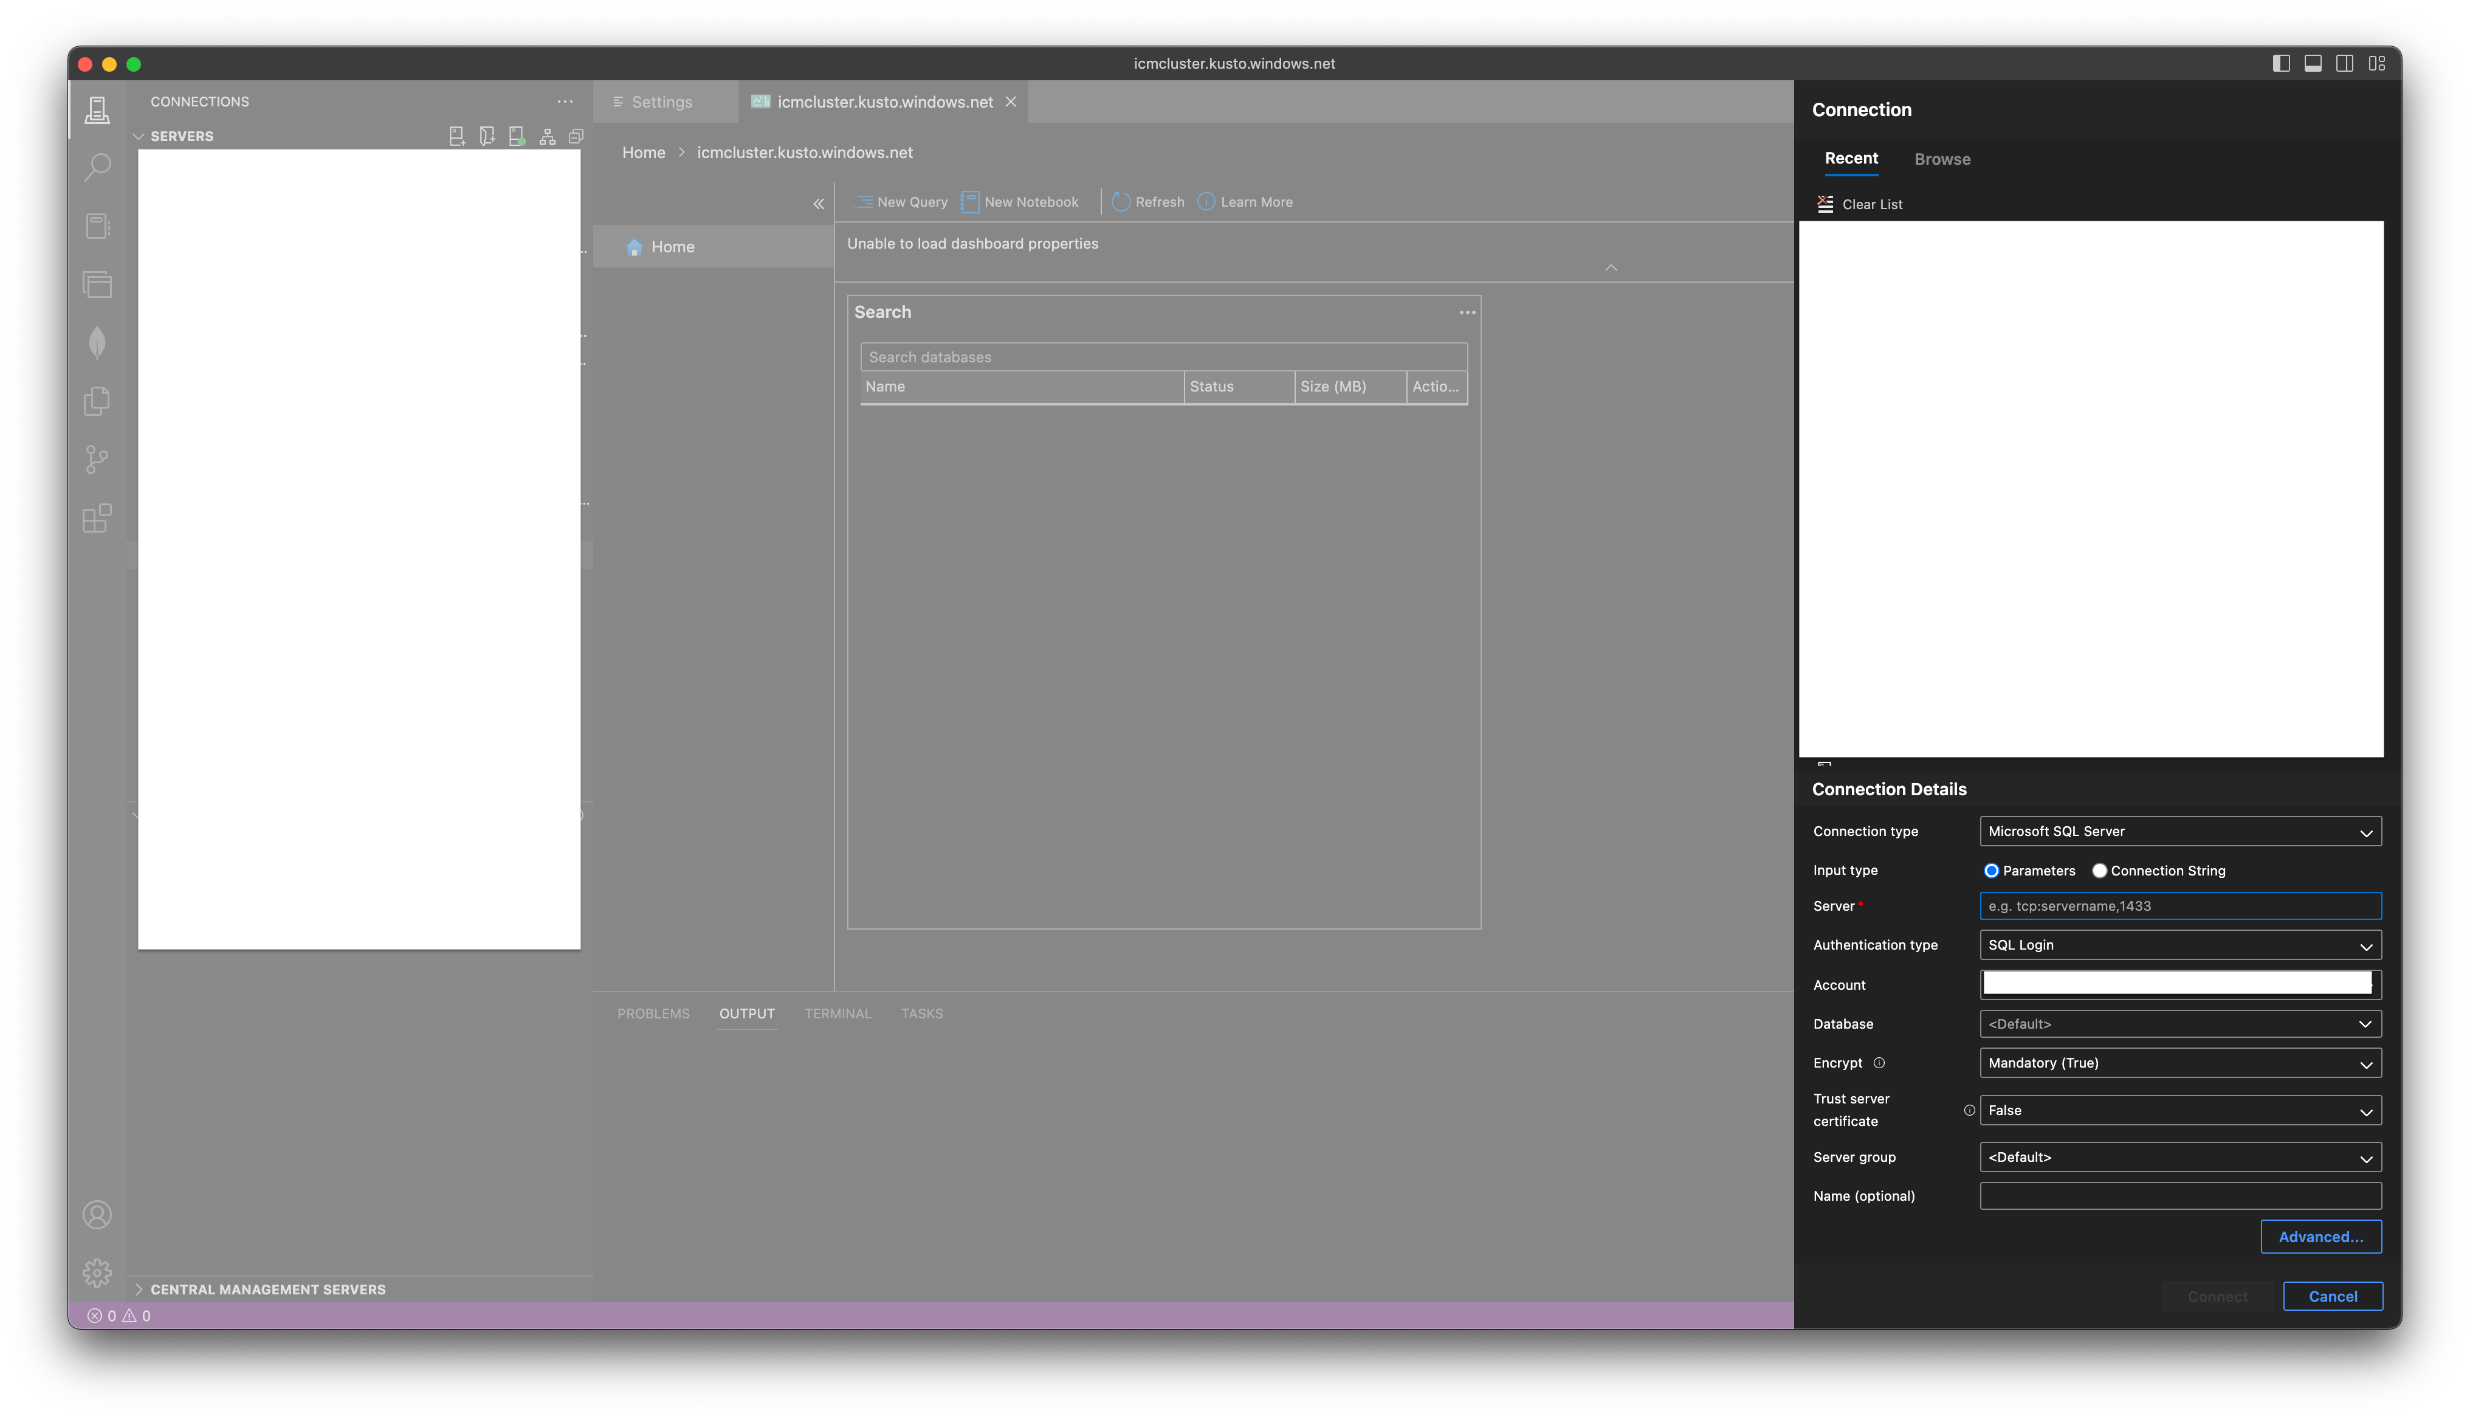Image resolution: width=2470 pixels, height=1419 pixels.
Task: Select the Connection String input type
Action: point(2100,870)
